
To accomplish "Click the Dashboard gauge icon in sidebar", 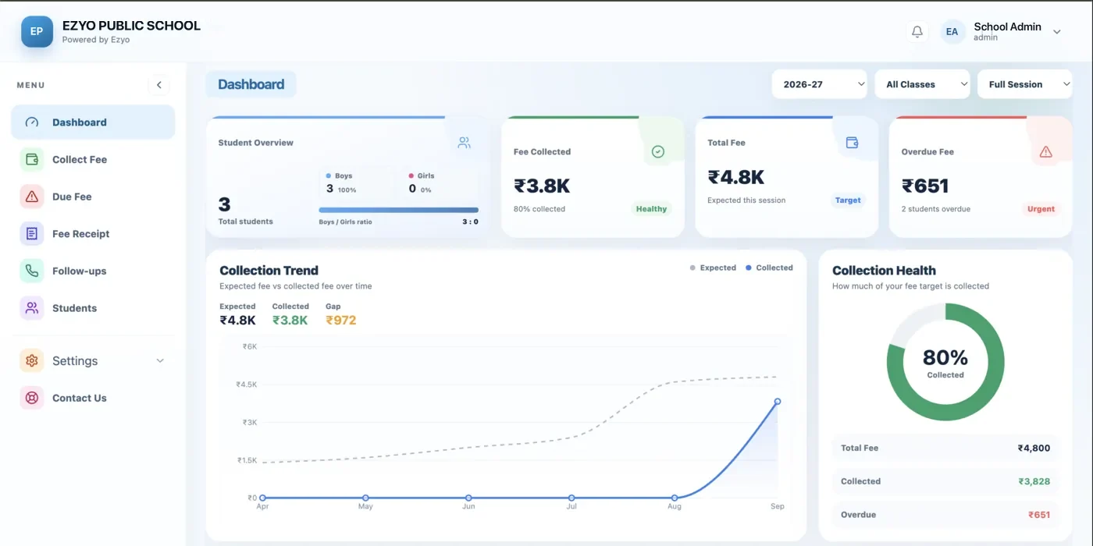I will coord(32,122).
